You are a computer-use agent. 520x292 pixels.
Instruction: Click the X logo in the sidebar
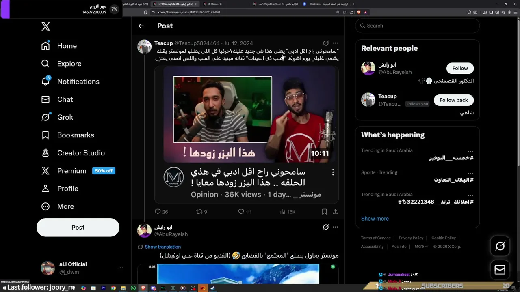point(45,27)
